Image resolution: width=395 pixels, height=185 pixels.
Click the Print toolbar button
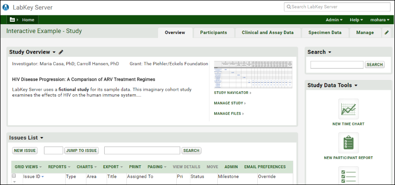pyautogui.click(x=135, y=167)
